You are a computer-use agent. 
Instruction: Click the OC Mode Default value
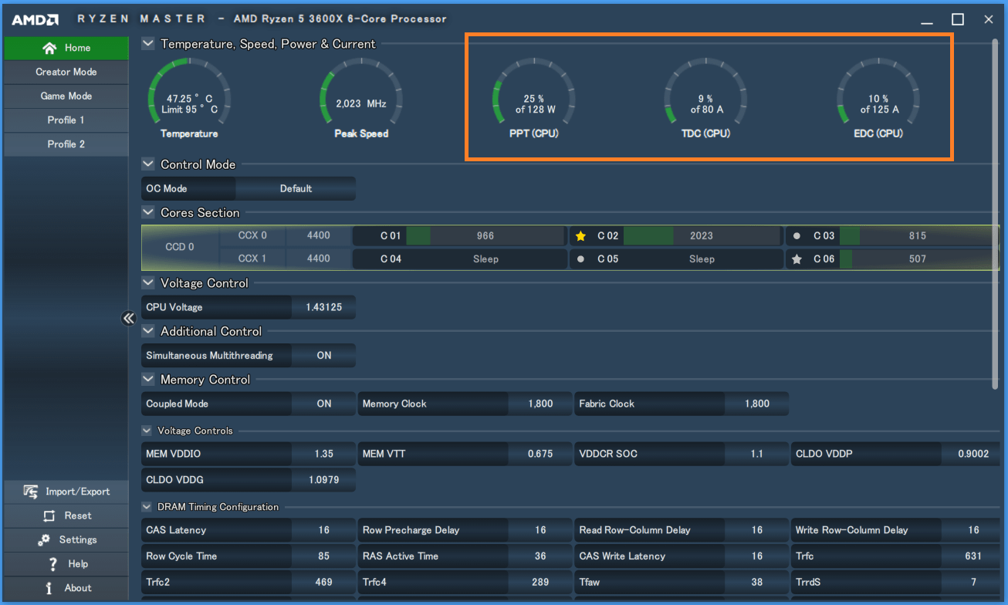click(296, 188)
